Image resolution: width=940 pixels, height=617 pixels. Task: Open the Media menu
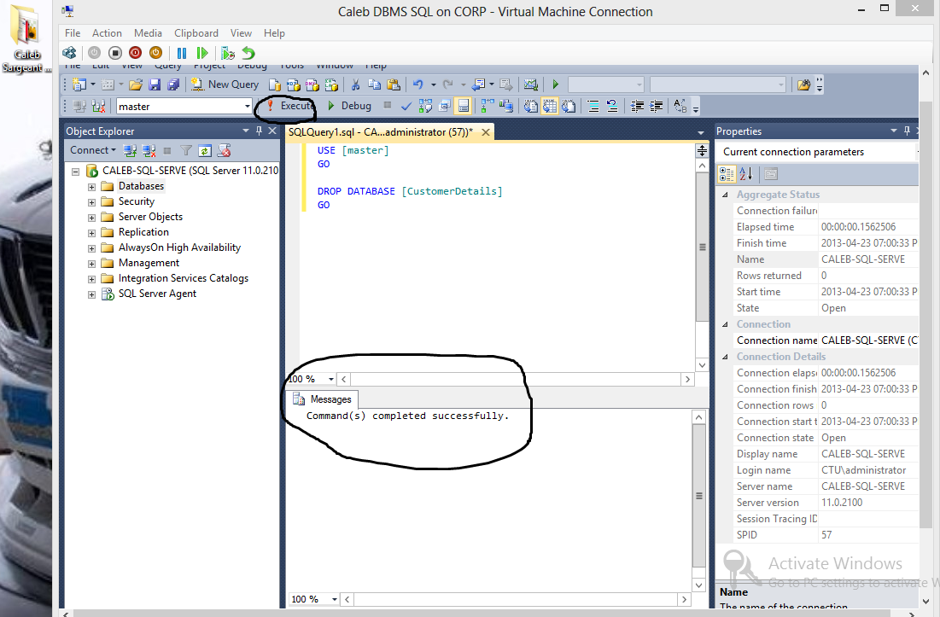(148, 33)
